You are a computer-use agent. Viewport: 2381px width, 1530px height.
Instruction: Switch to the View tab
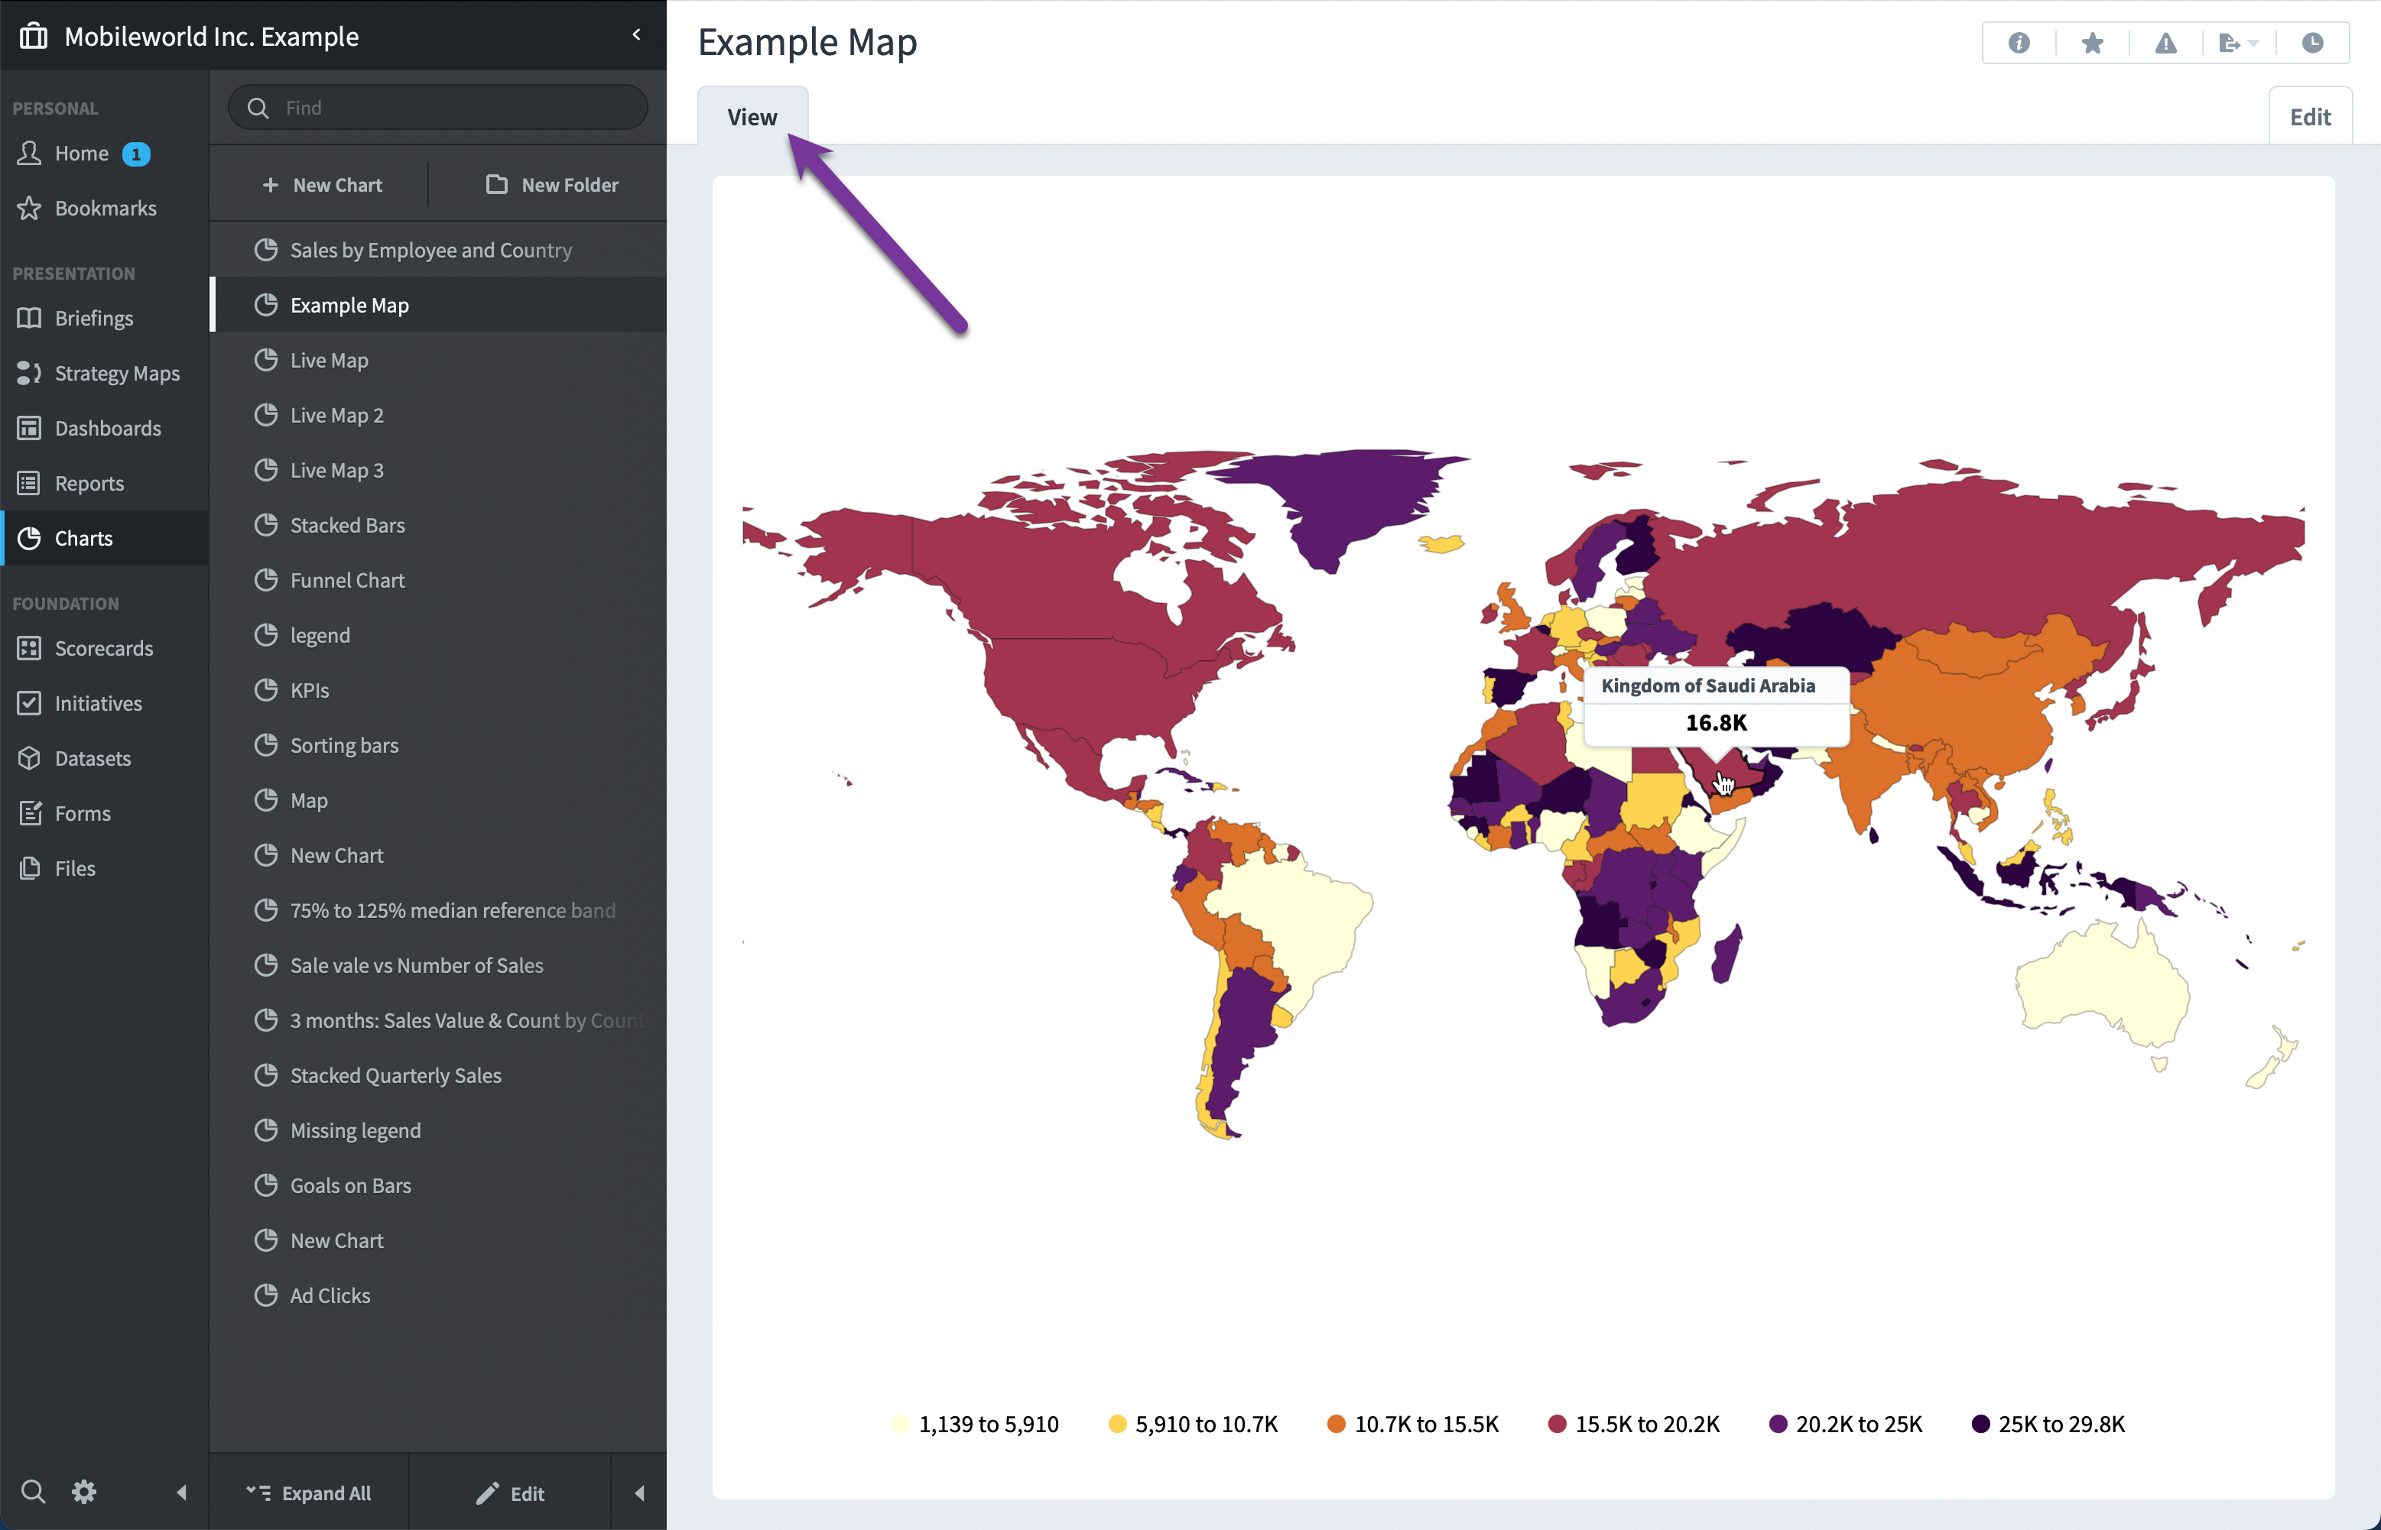(752, 116)
